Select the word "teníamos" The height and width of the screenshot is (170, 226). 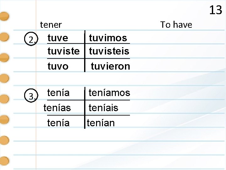109,93
